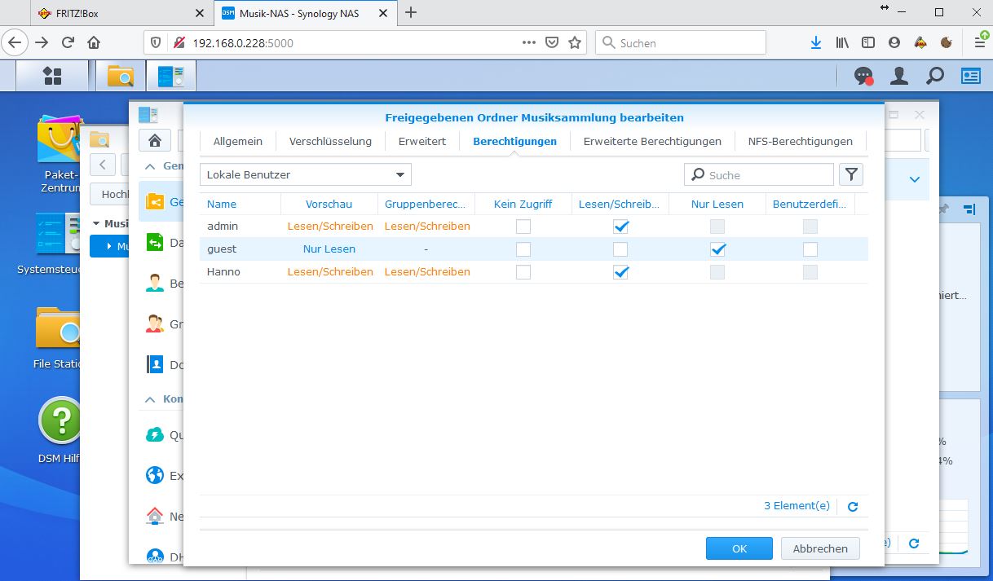Switch to FRITZ!Box browser tab
This screenshot has height=581, width=993.
pyautogui.click(x=122, y=13)
